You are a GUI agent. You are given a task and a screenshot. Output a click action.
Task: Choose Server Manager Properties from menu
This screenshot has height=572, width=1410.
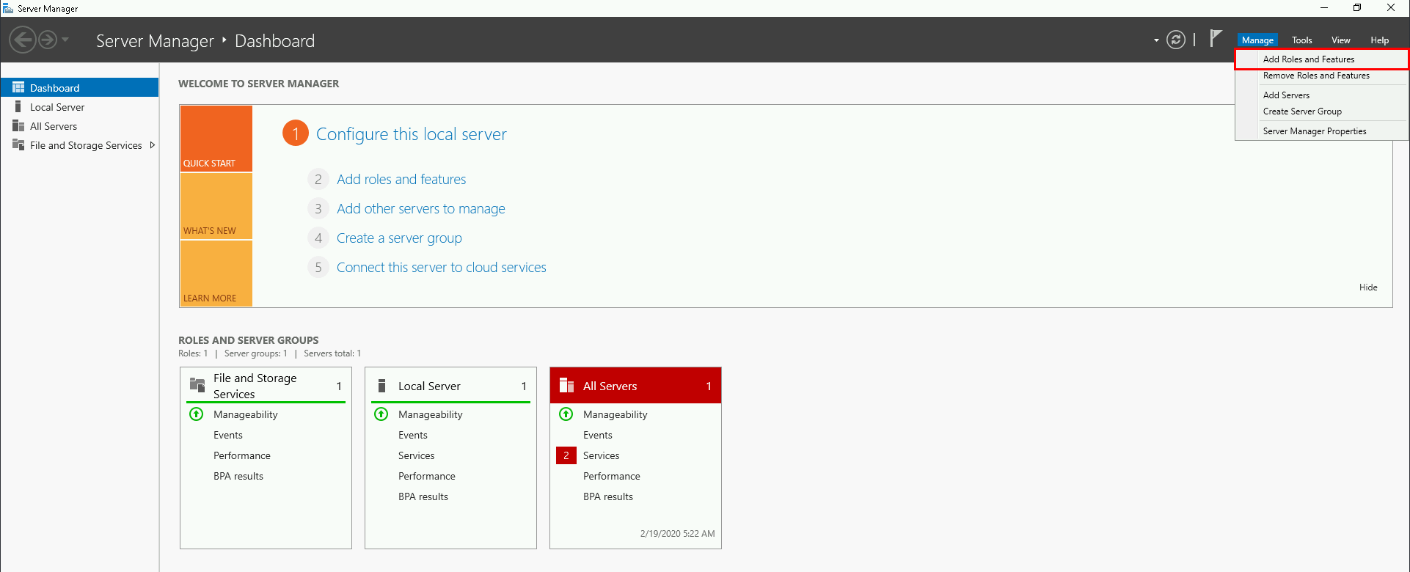click(1314, 131)
